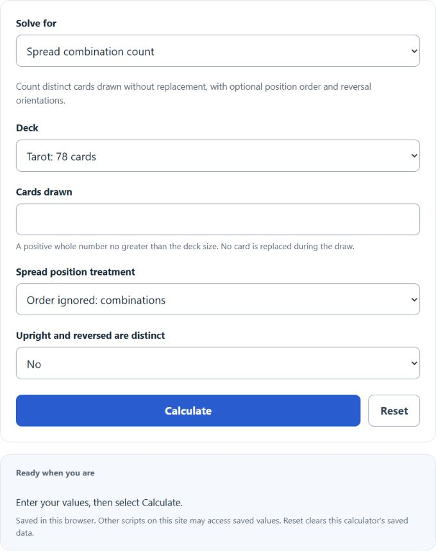436x551 pixels.
Task: Click the Deck dropdown chevron arrow
Action: click(x=414, y=156)
